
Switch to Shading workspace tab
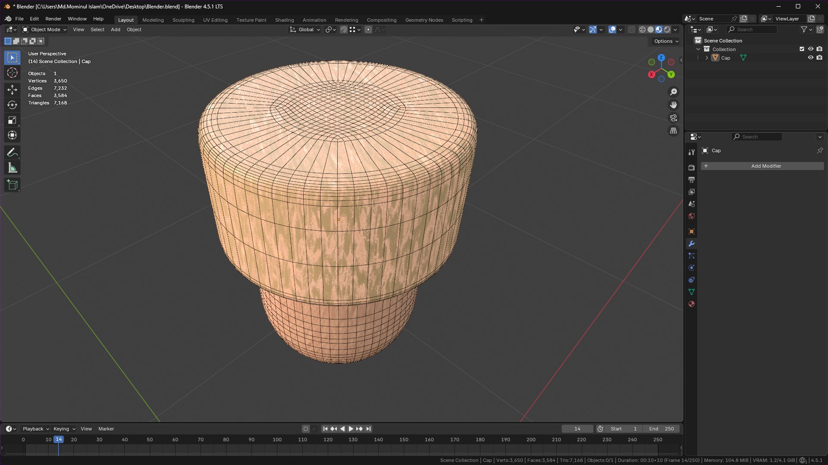coord(284,20)
